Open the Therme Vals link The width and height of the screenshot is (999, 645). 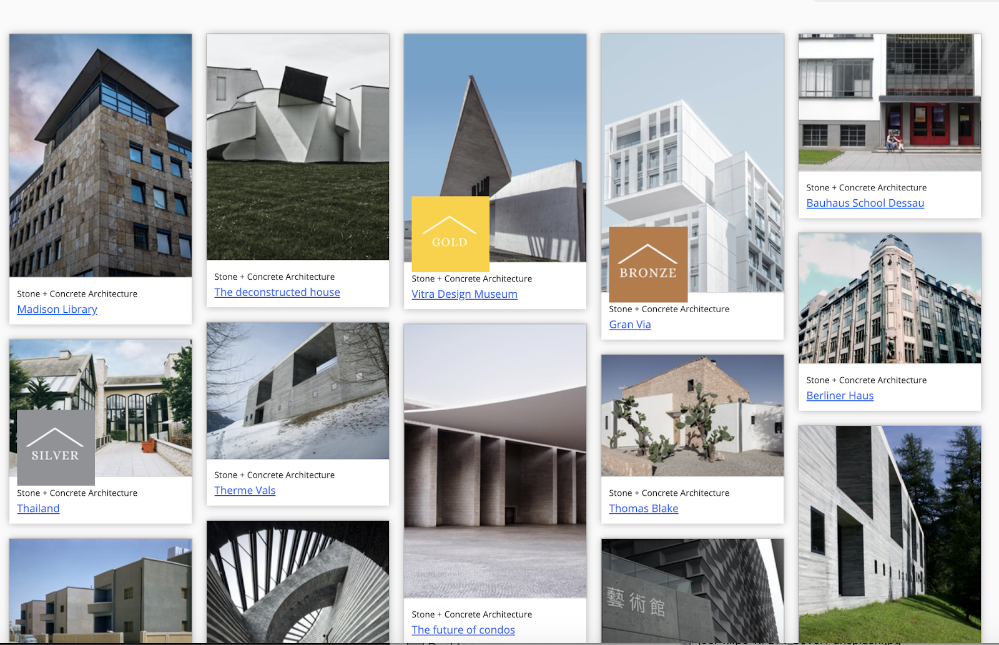tap(245, 490)
